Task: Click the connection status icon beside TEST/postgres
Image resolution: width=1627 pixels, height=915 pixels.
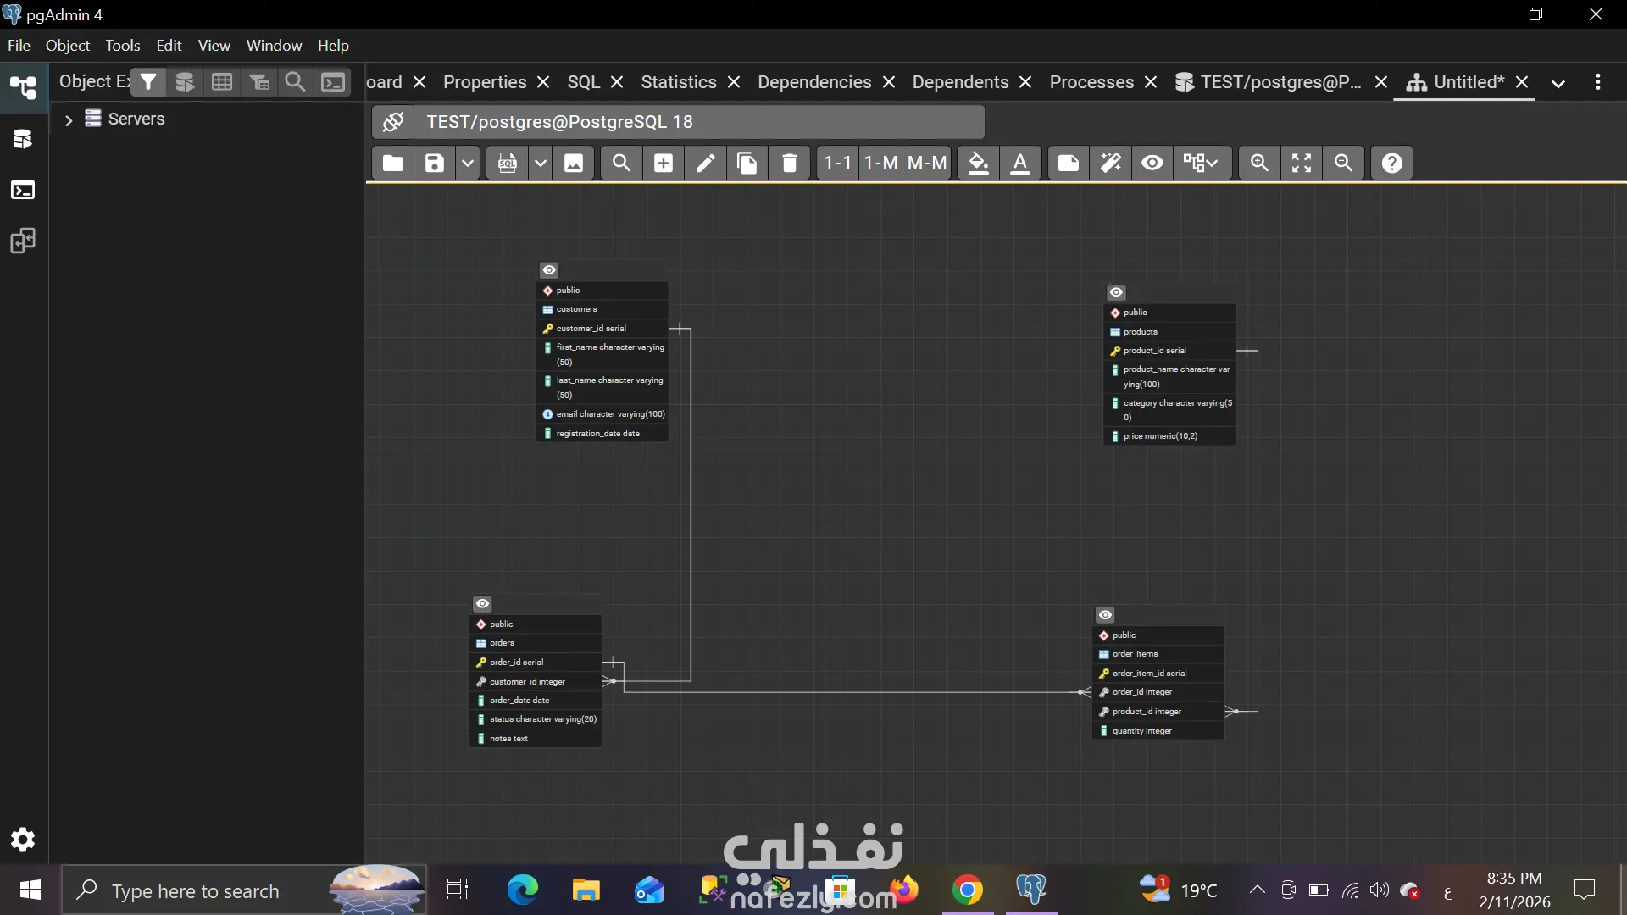Action: coord(393,122)
